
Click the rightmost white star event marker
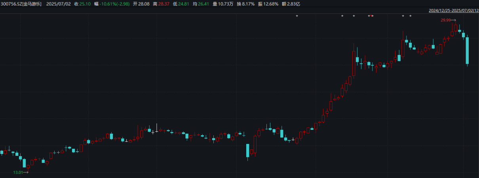tap(410, 16)
